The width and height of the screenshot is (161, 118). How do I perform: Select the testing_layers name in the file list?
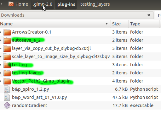(x=27, y=73)
